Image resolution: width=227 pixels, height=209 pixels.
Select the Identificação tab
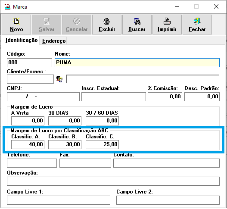(22, 40)
